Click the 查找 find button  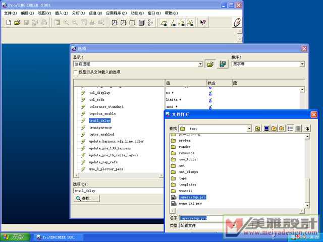coord(86,198)
